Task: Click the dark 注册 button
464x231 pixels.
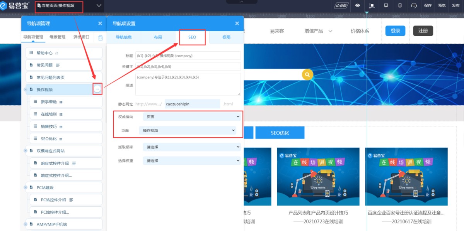Action: 423,31
